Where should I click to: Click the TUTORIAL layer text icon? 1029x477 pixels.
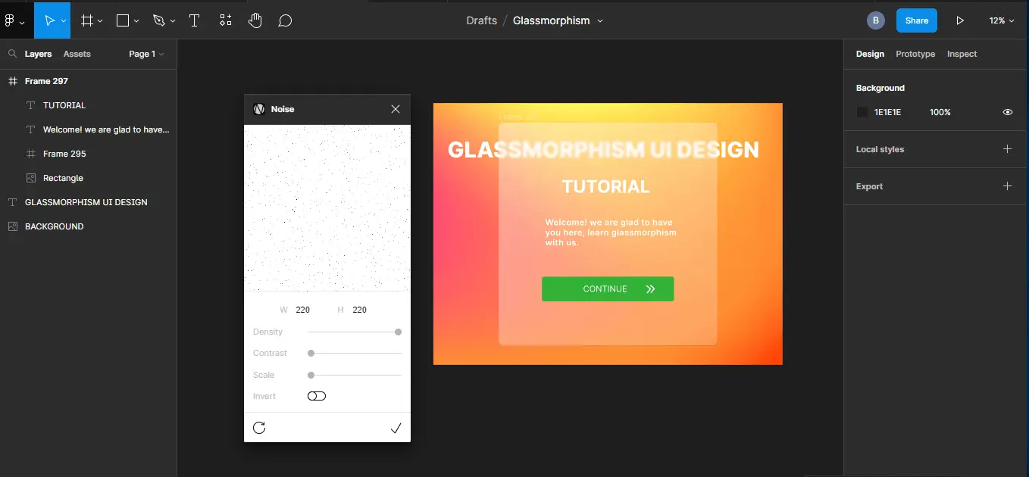31,105
